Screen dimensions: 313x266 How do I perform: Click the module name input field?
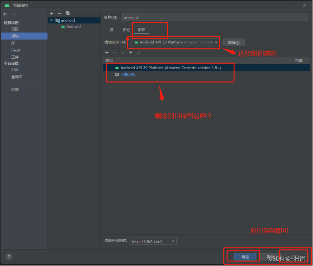point(215,17)
